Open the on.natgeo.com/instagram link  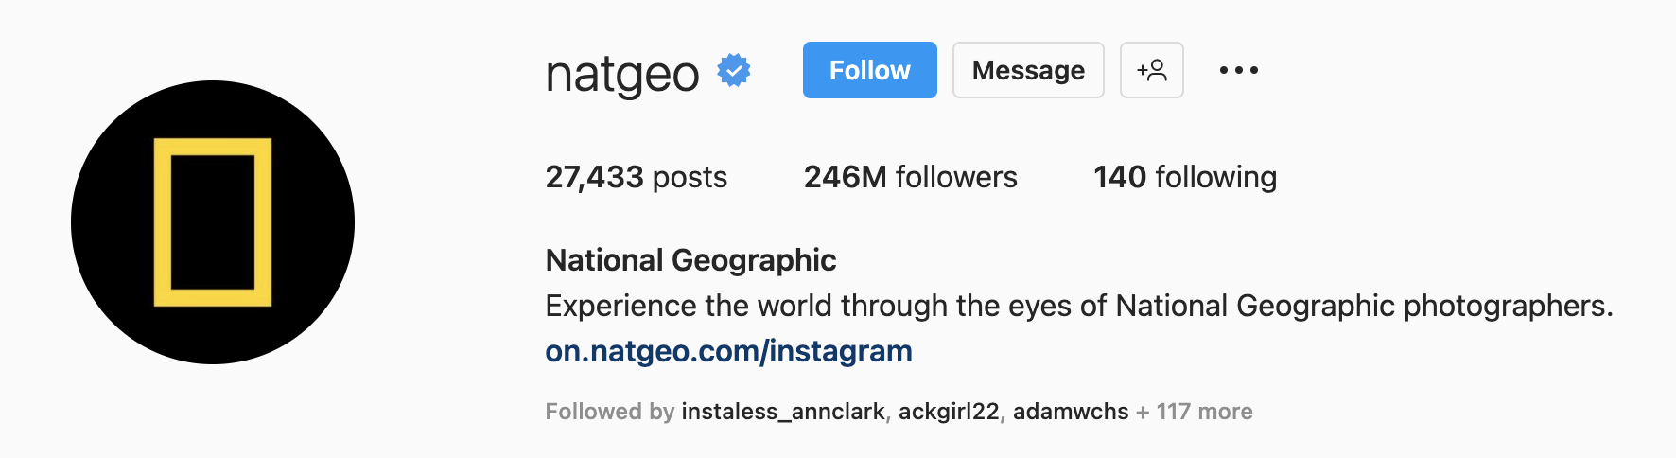click(x=728, y=351)
